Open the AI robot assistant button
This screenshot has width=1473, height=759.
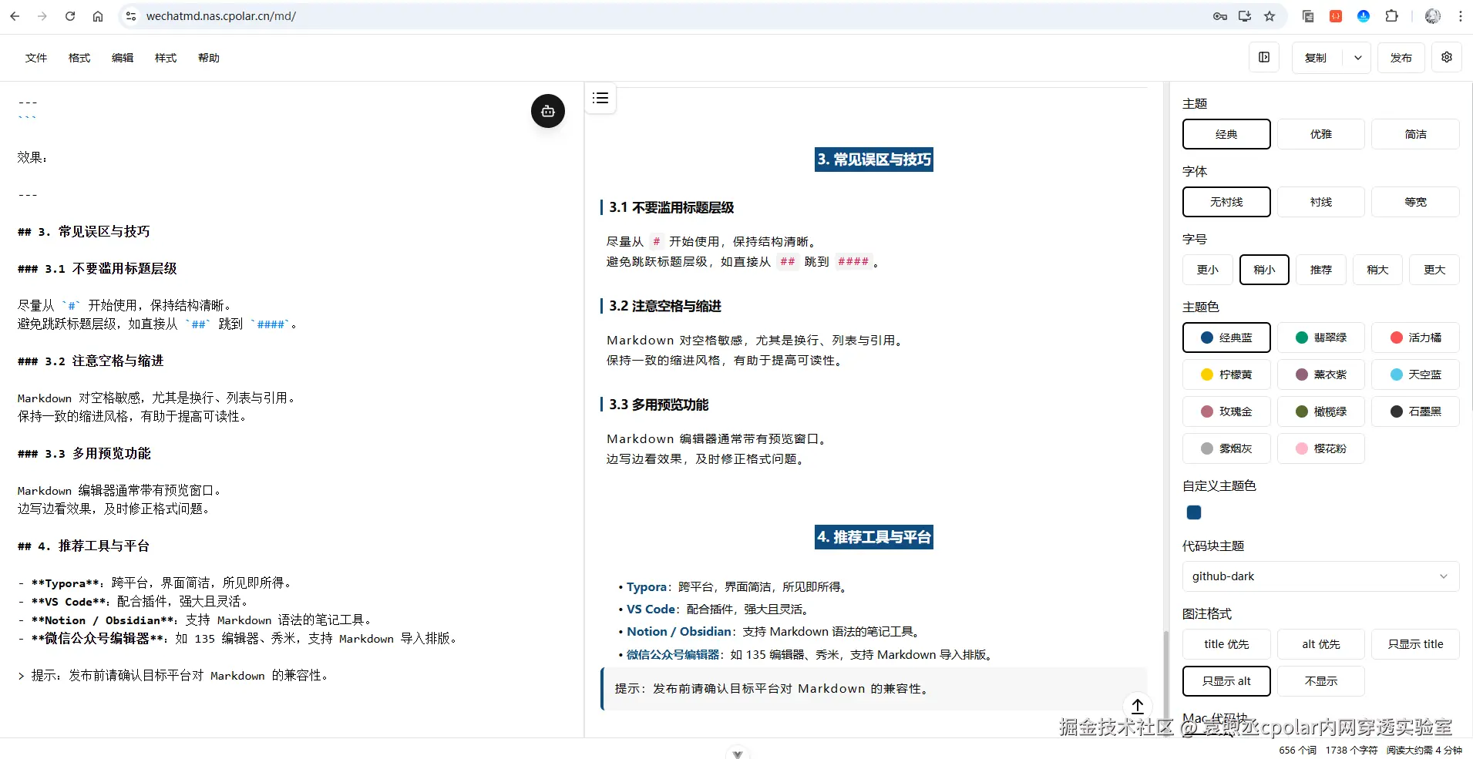pyautogui.click(x=548, y=111)
